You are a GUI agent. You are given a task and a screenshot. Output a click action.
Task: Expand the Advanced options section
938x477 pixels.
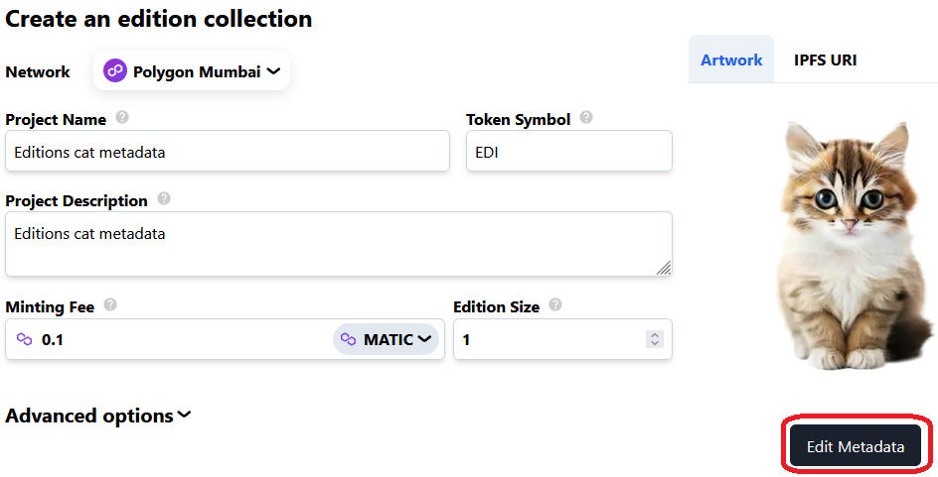pyautogui.click(x=98, y=416)
